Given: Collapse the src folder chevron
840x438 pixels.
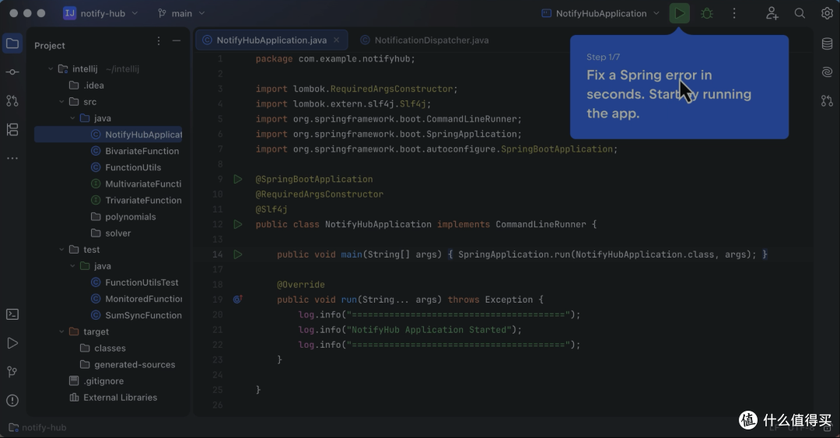Looking at the screenshot, I should coord(61,101).
